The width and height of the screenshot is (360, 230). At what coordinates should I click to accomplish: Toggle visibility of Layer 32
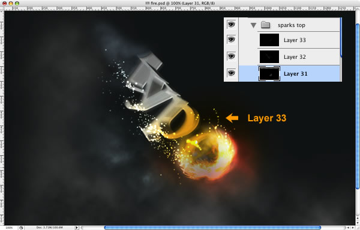point(231,56)
